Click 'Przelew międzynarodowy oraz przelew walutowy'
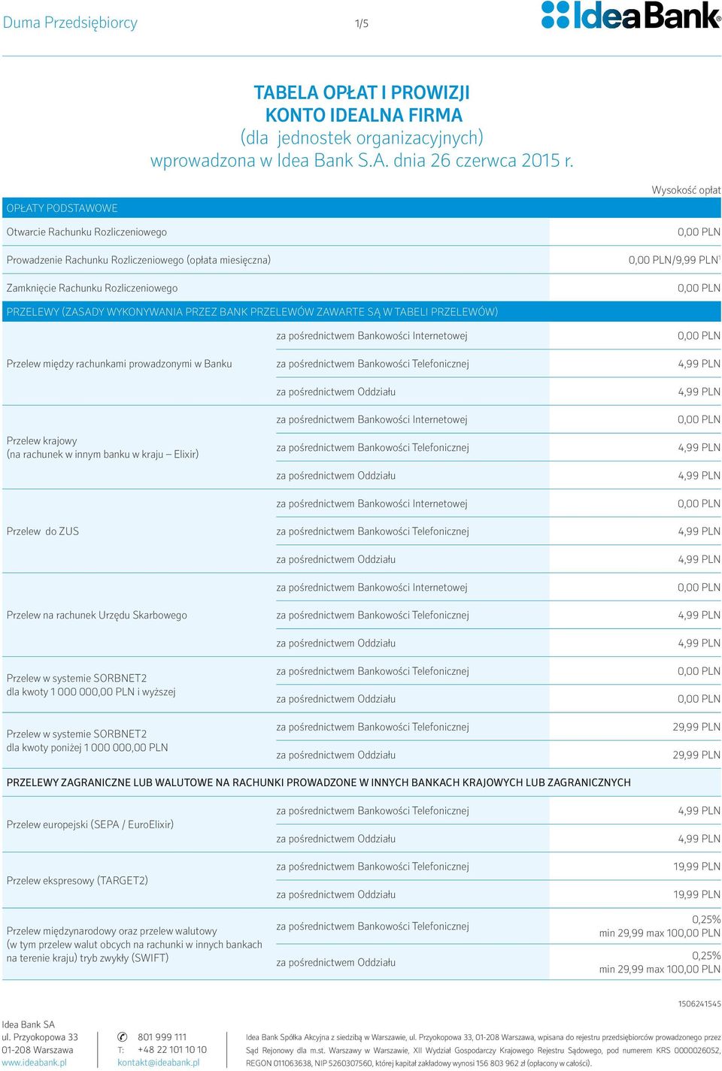The image size is (722, 1071). 111,931
